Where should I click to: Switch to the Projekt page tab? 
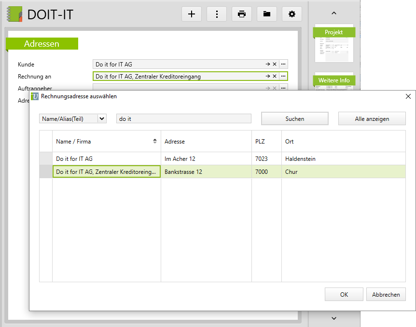tap(334, 32)
